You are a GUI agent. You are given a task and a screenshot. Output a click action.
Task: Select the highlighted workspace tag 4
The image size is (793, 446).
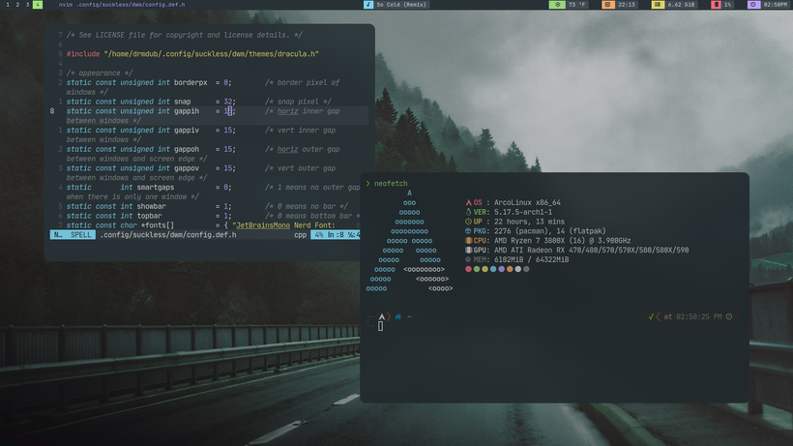click(38, 5)
